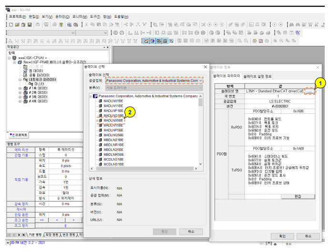Click the binoculars find icon
This screenshot has height=252, width=330.
(x=292, y=24)
